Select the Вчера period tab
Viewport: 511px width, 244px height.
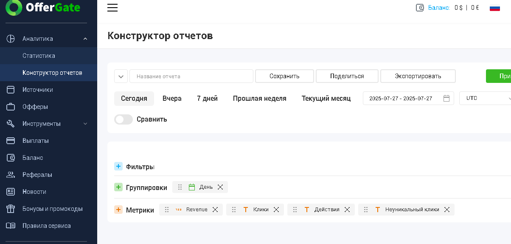(172, 98)
